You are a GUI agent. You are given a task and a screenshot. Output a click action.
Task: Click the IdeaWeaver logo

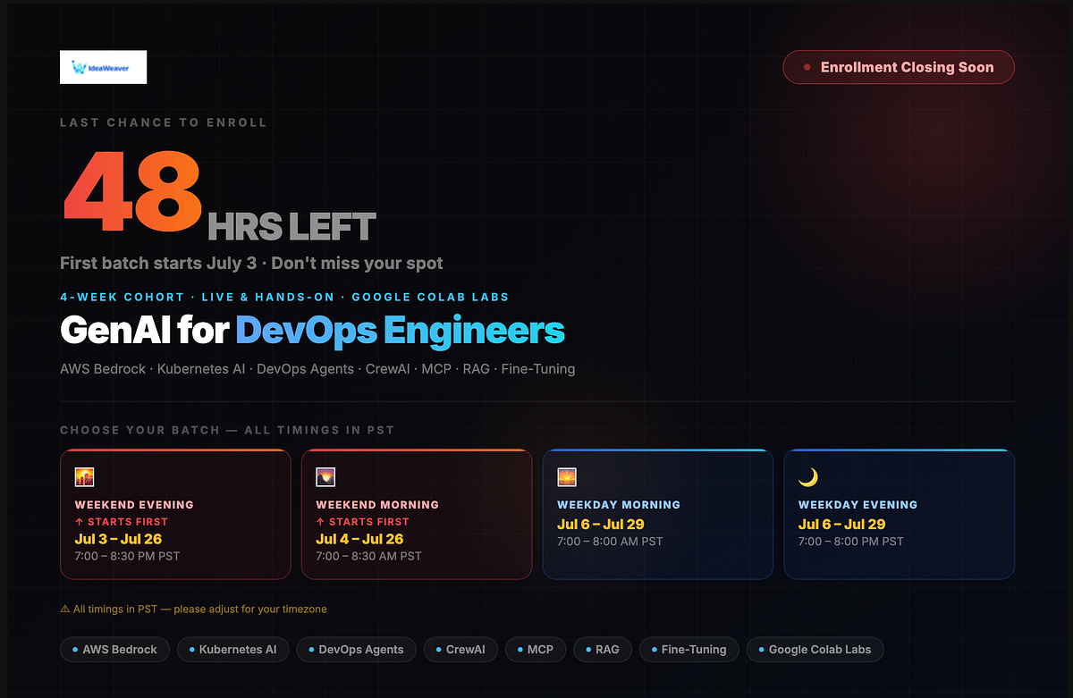click(x=103, y=67)
